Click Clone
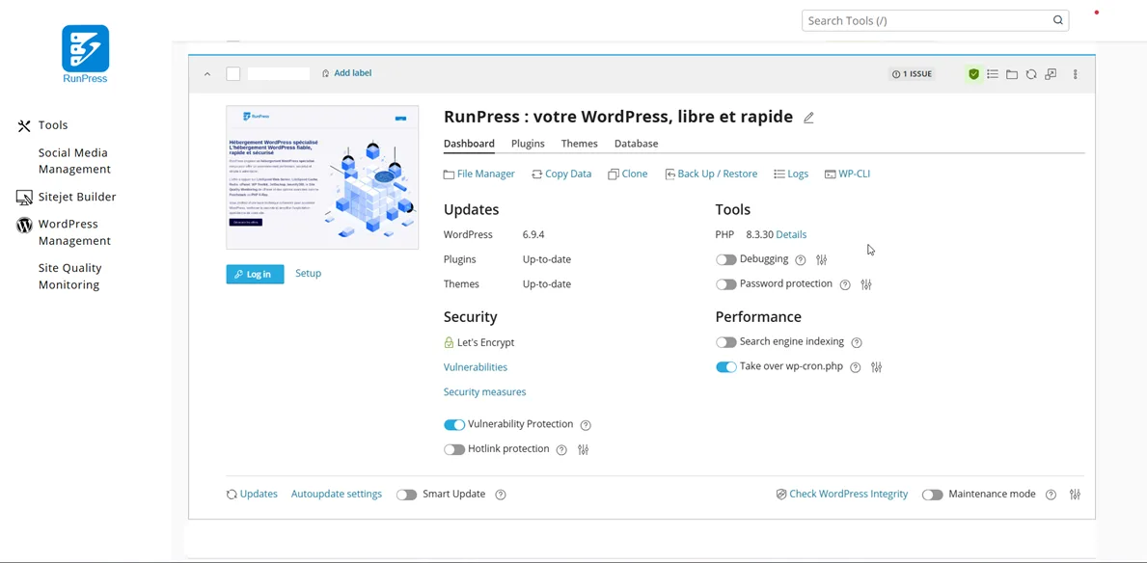Screen dimensions: 1147x563 [628, 174]
